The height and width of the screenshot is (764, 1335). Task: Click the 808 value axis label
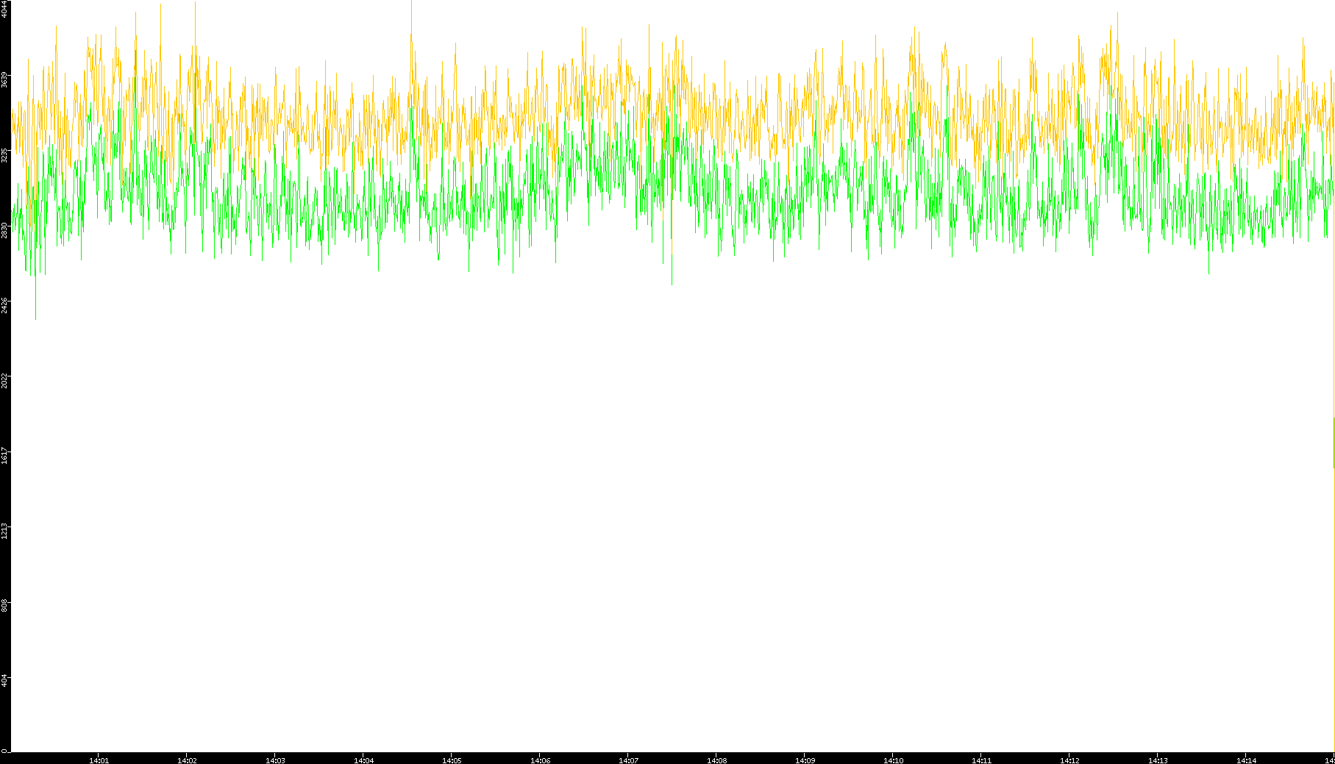pos(4,606)
